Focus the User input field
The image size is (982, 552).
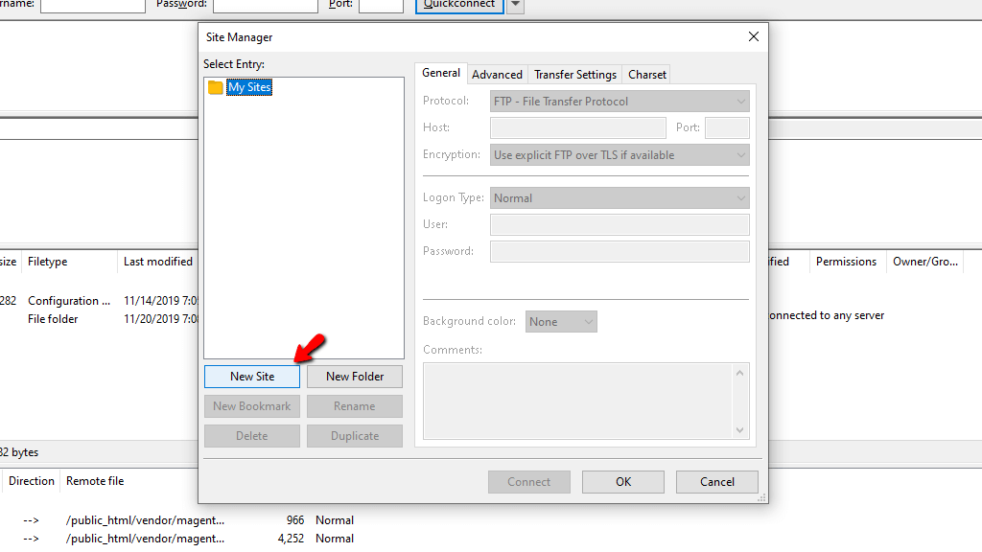point(620,224)
